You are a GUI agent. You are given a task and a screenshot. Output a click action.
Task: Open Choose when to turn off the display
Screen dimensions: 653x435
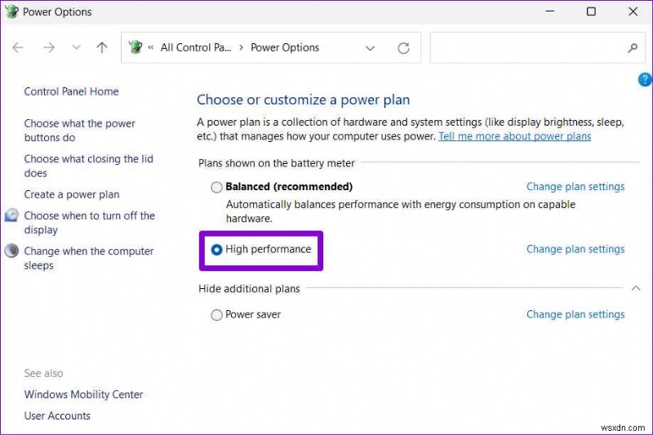(x=90, y=223)
